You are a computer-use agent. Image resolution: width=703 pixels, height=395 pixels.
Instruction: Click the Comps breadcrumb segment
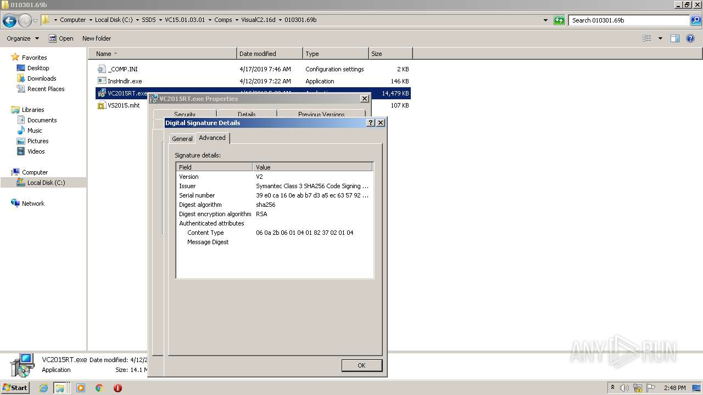tap(223, 20)
